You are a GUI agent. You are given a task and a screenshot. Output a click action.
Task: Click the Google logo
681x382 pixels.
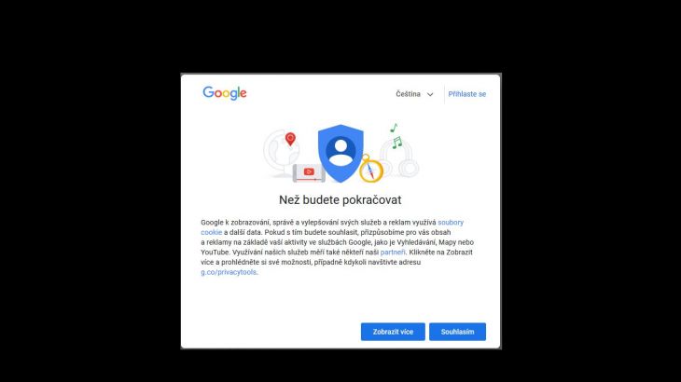tap(225, 93)
